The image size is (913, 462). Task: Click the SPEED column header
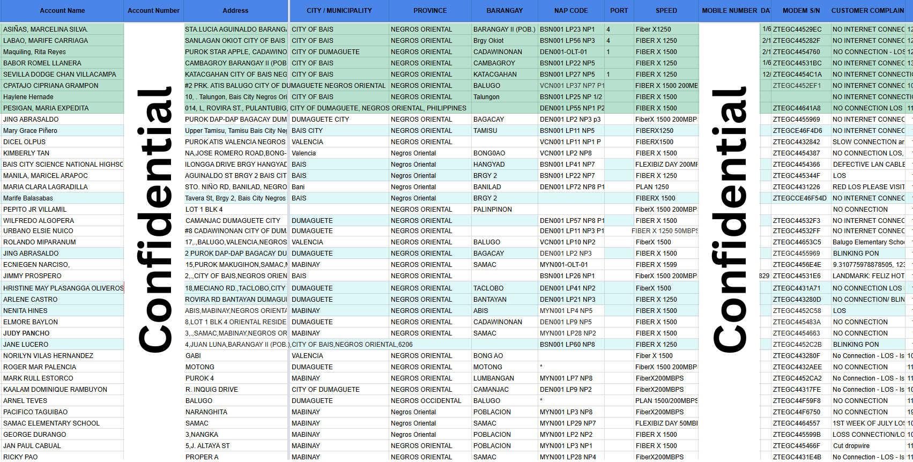click(x=666, y=11)
